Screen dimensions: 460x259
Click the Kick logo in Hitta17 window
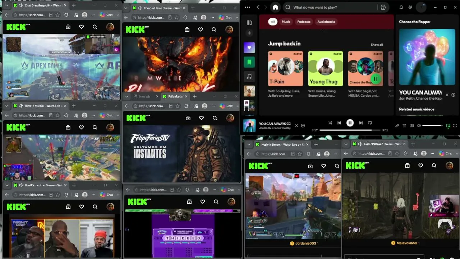pyautogui.click(x=17, y=127)
